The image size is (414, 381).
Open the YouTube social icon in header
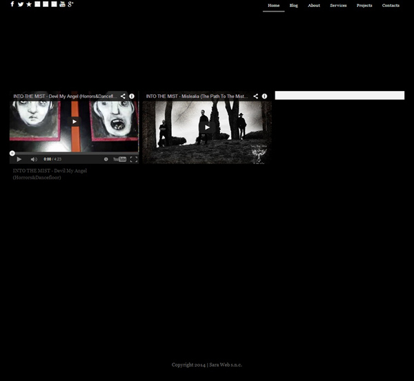[x=62, y=4]
